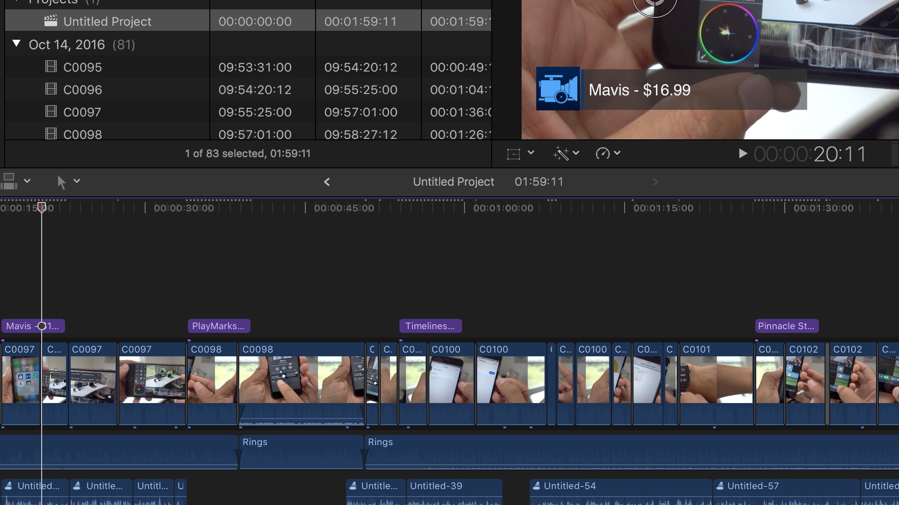899x505 pixels.
Task: Select the arrow/select tool icon
Action: (60, 180)
